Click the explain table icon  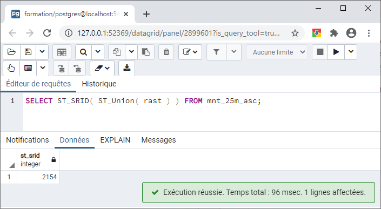(28, 68)
